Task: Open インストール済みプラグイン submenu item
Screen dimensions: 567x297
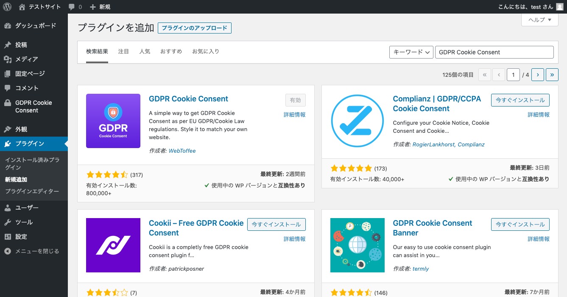Action: (32, 164)
